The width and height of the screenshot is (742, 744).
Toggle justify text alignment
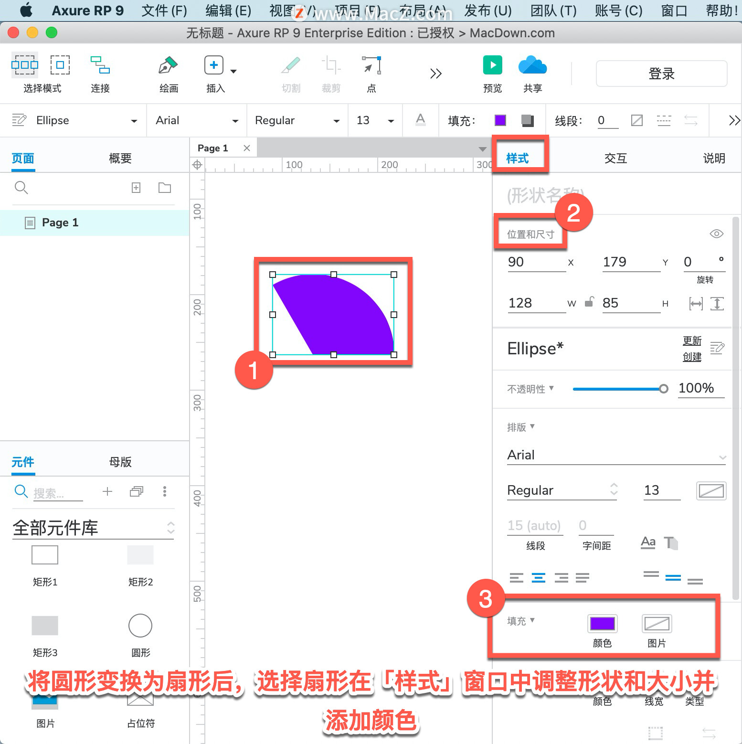click(x=583, y=578)
